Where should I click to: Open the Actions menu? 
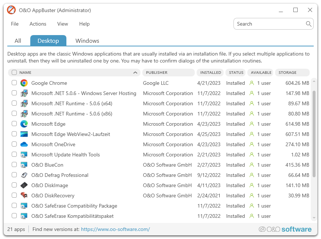pos(38,24)
